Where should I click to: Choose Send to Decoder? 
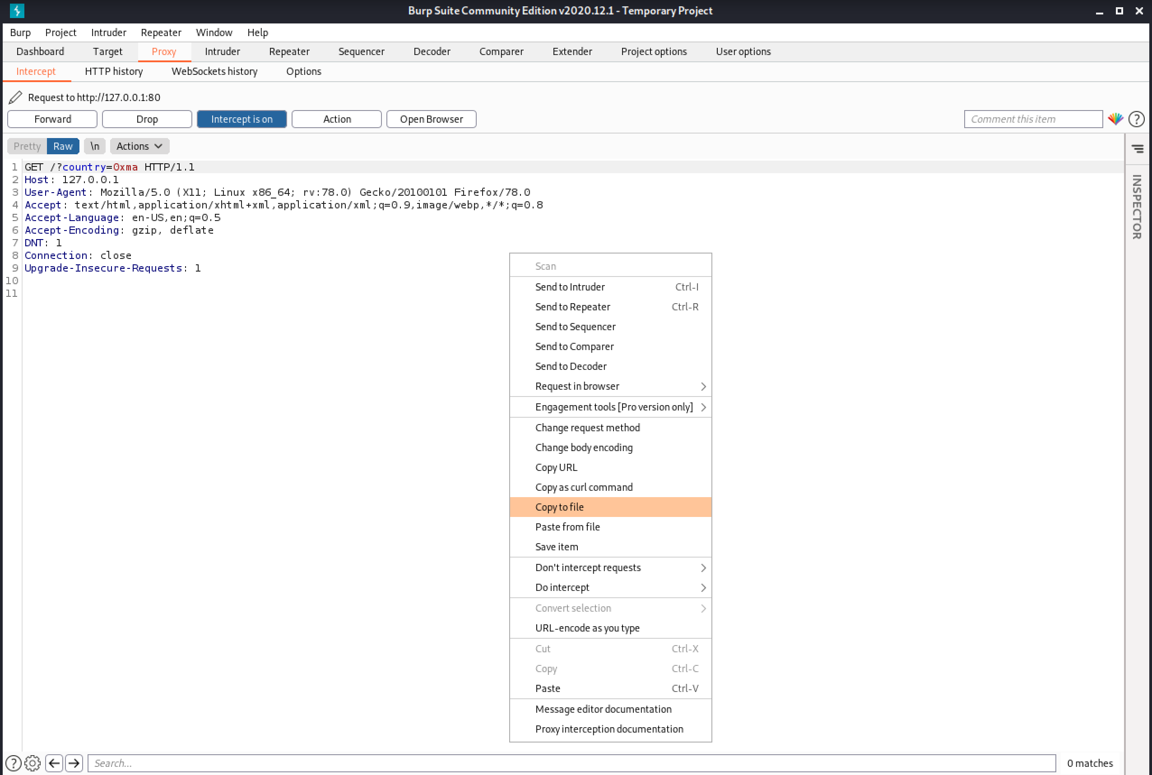pos(610,366)
